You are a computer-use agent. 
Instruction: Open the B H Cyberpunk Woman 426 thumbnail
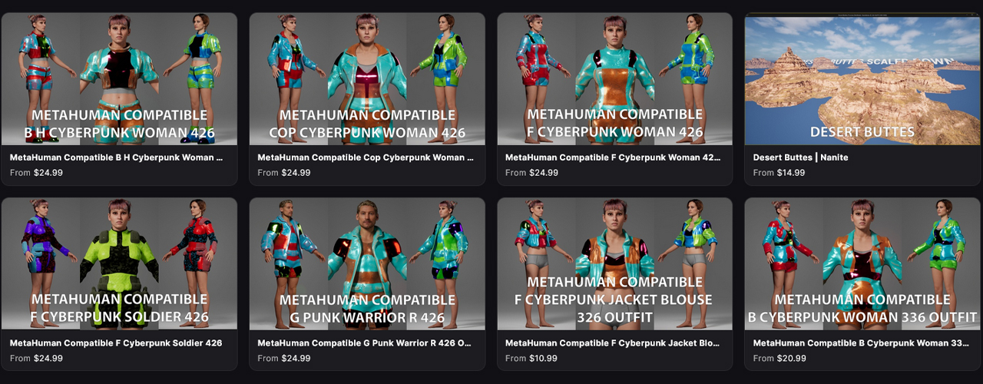click(x=119, y=79)
